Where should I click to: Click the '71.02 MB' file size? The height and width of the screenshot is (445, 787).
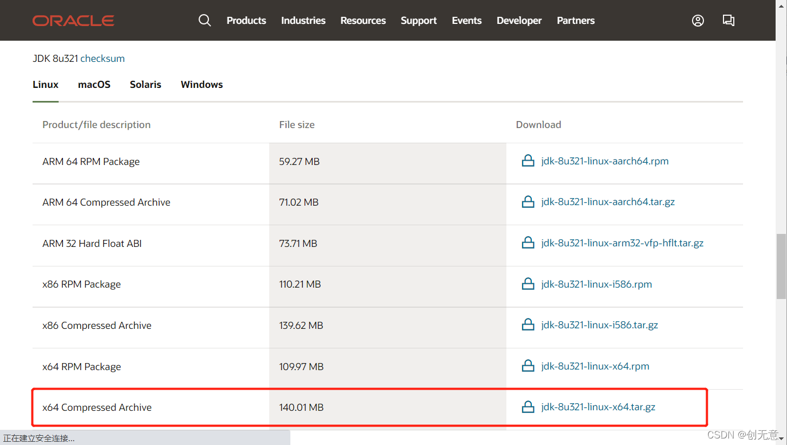(x=299, y=202)
